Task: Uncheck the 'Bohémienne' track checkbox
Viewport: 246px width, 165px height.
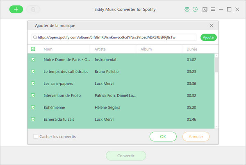Action: tap(33, 107)
